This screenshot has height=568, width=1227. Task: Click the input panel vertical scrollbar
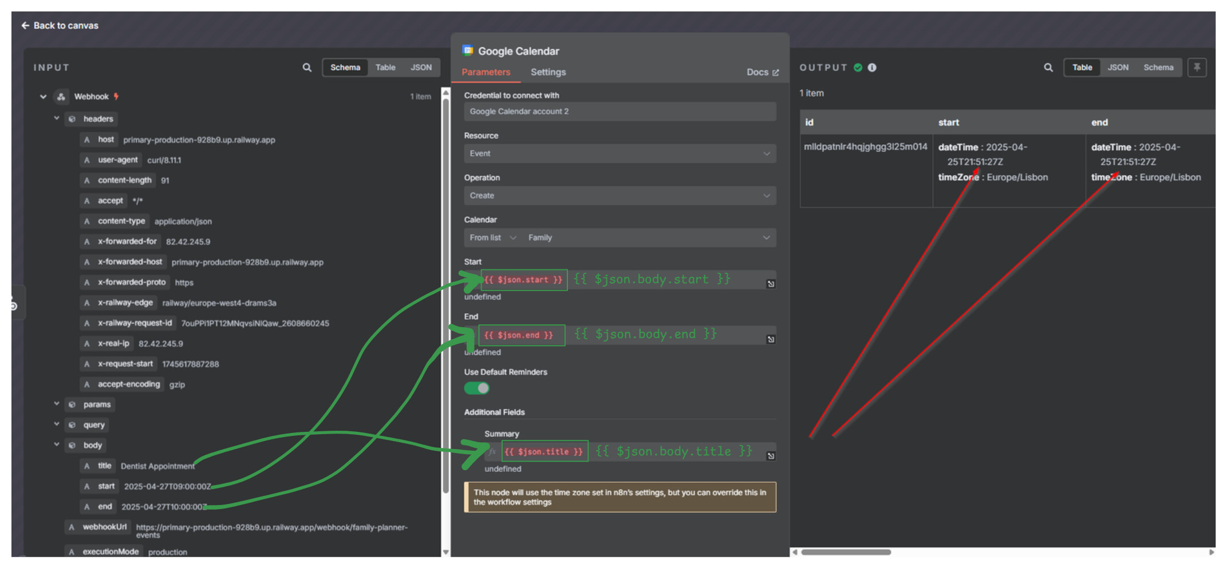coord(445,296)
